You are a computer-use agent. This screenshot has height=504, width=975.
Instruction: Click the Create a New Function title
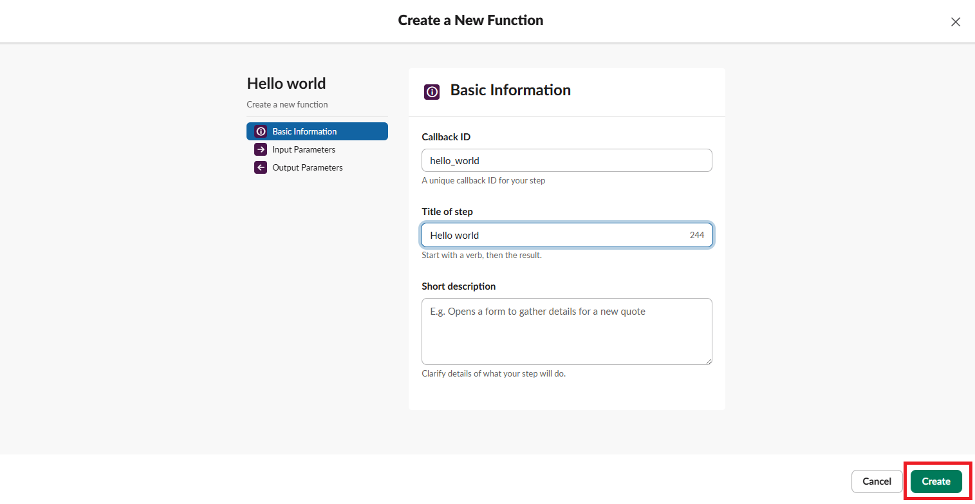[470, 20]
